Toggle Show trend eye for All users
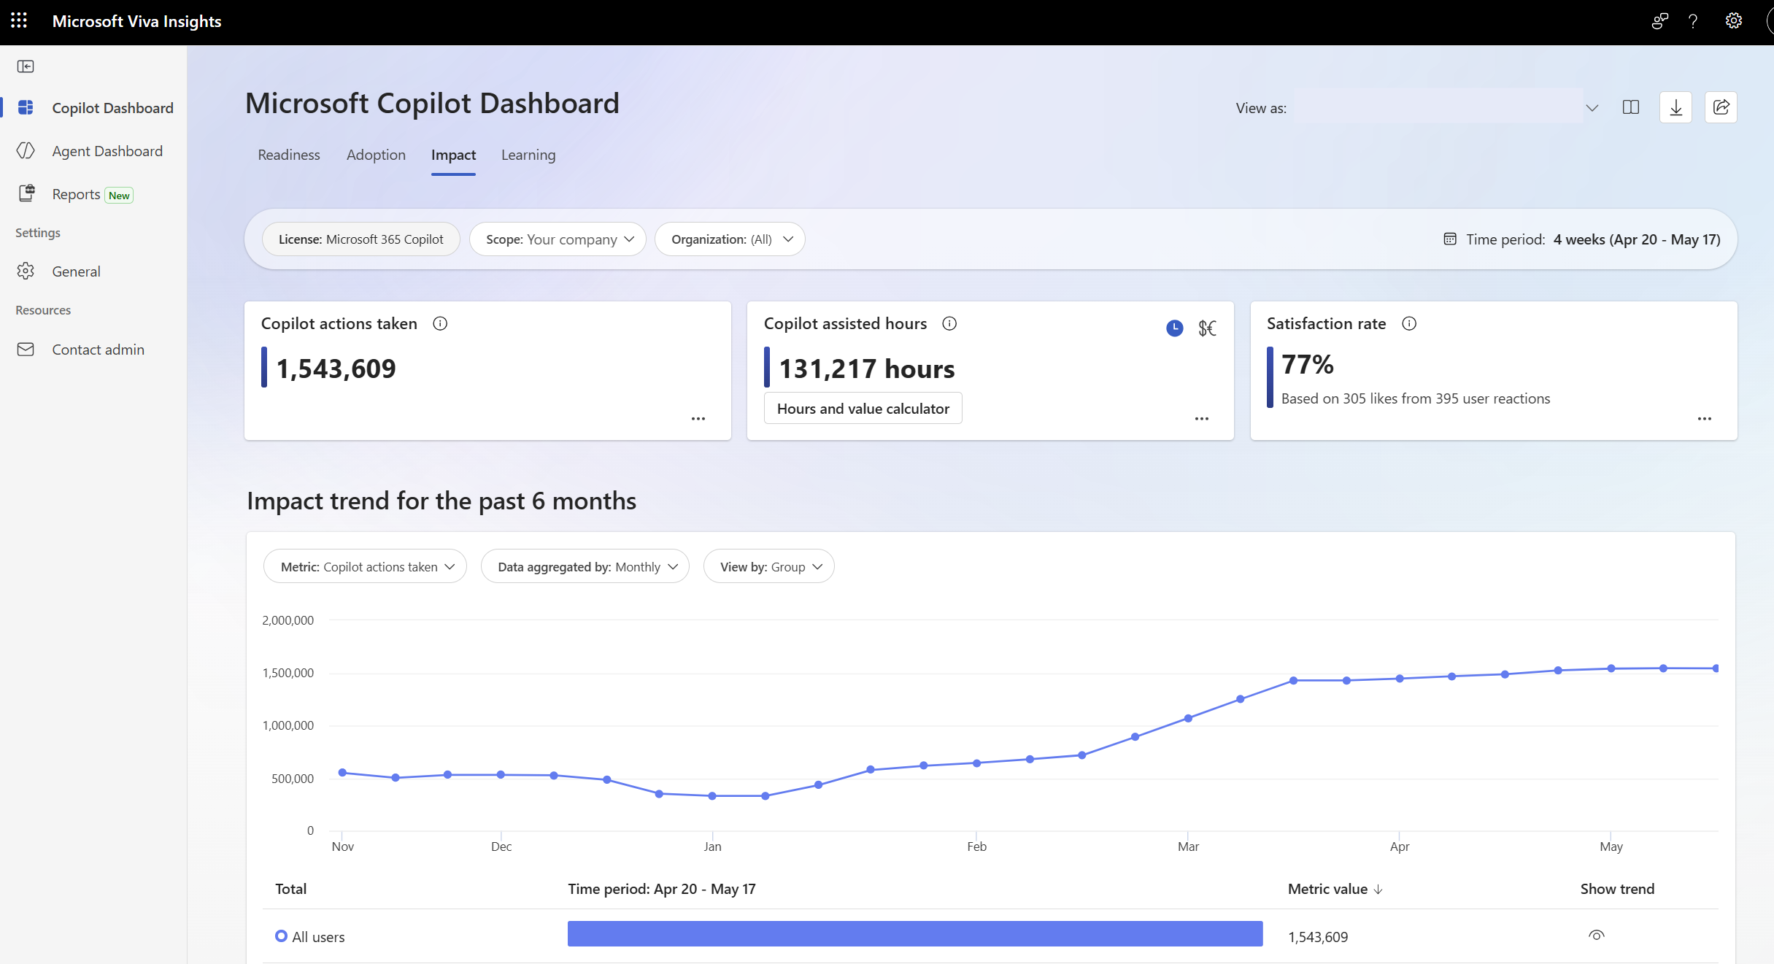Screen dimensions: 1774x964 pos(1596,936)
